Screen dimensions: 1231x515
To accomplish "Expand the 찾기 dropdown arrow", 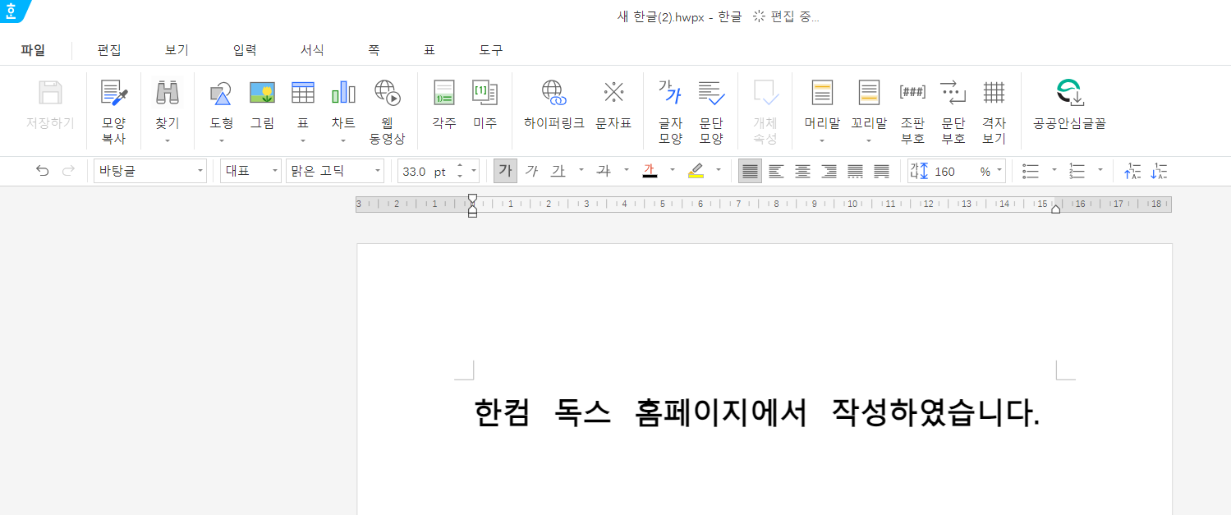I will click(167, 141).
